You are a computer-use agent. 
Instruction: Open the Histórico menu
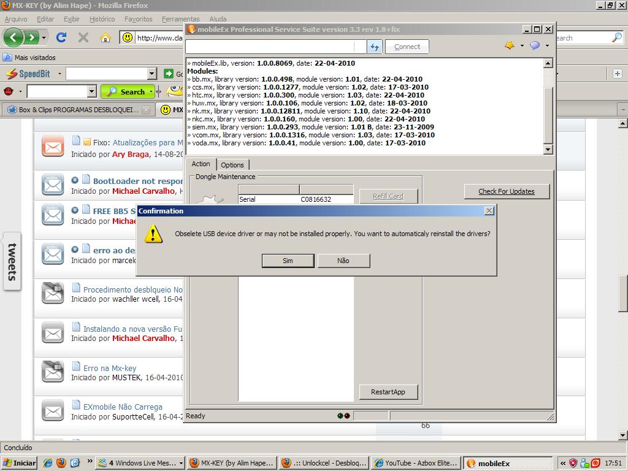click(x=102, y=19)
